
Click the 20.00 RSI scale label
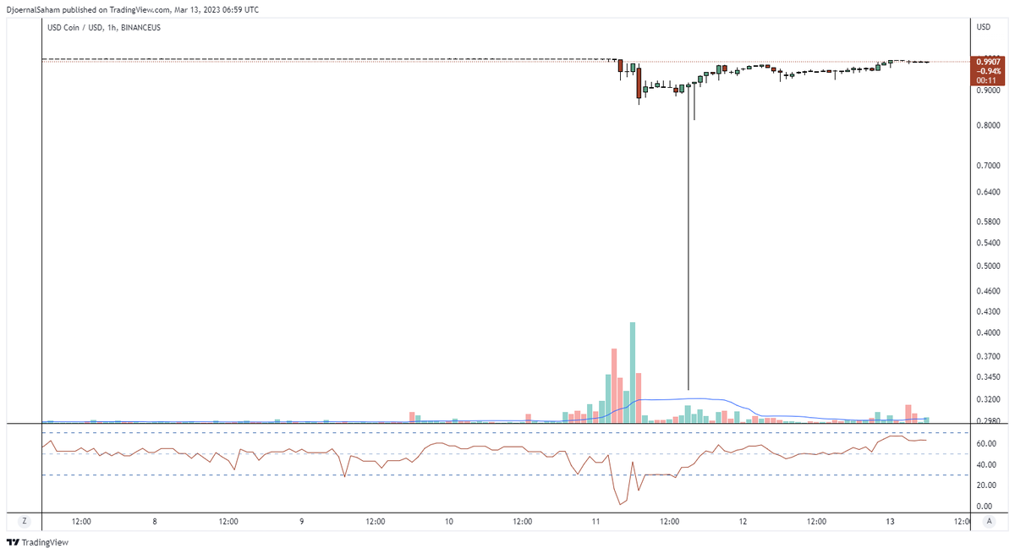985,485
